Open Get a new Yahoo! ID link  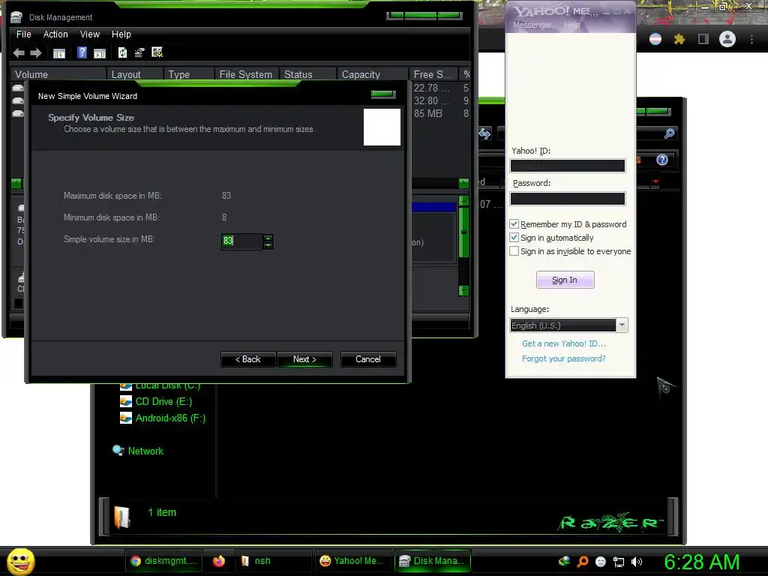pyautogui.click(x=564, y=343)
